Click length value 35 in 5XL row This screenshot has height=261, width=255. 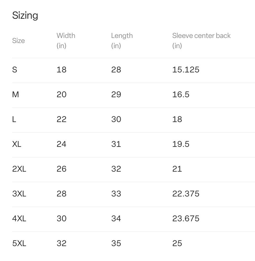116,243
